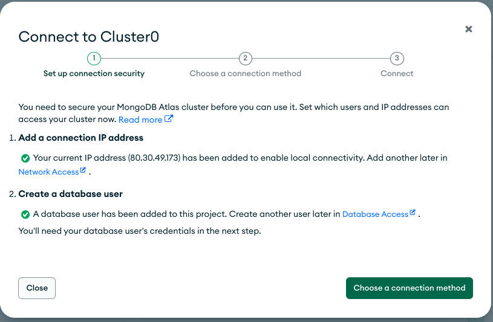493x322 pixels.
Task: Open the Read more link
Action: 146,120
